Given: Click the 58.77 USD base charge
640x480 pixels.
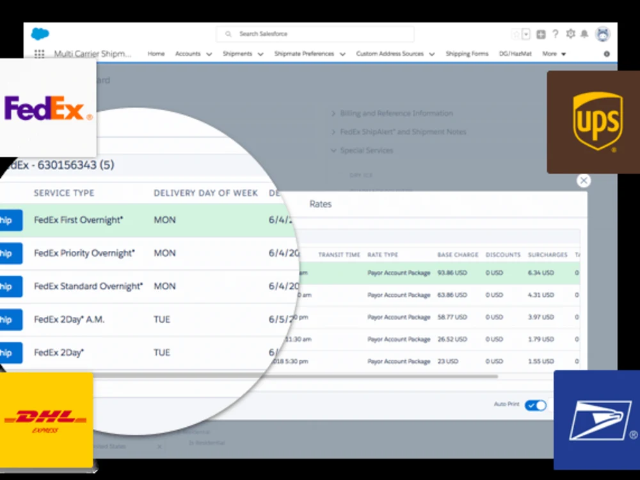Looking at the screenshot, I should coord(452,317).
